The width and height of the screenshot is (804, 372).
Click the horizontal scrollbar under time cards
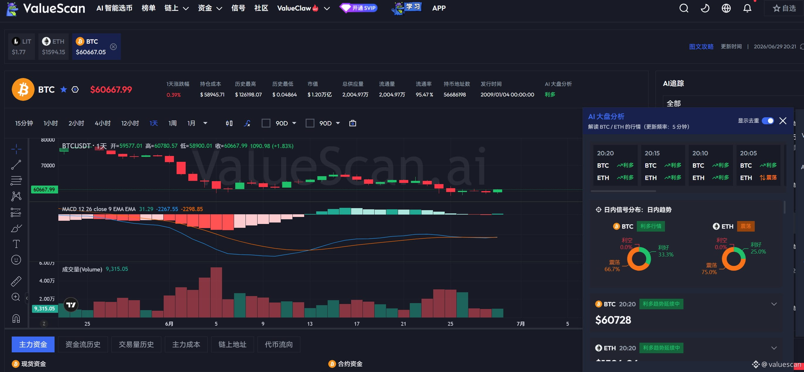coord(623,191)
